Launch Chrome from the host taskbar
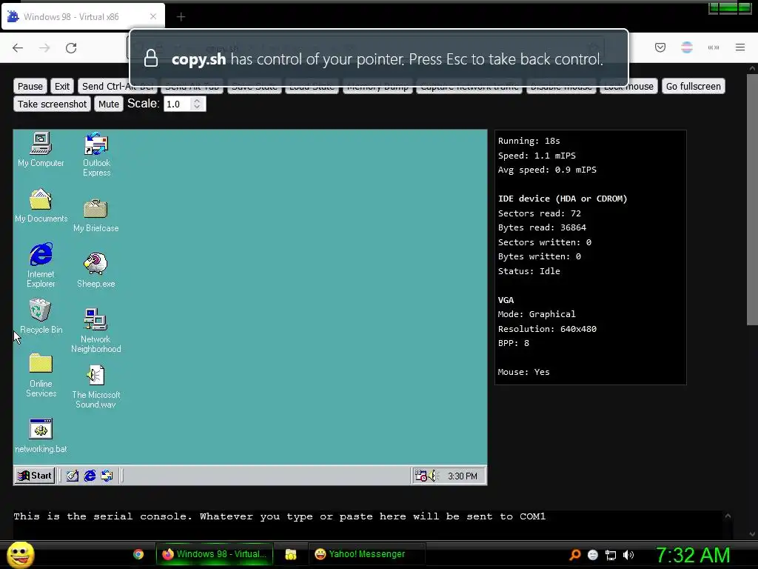This screenshot has width=758, height=569. coord(138,554)
